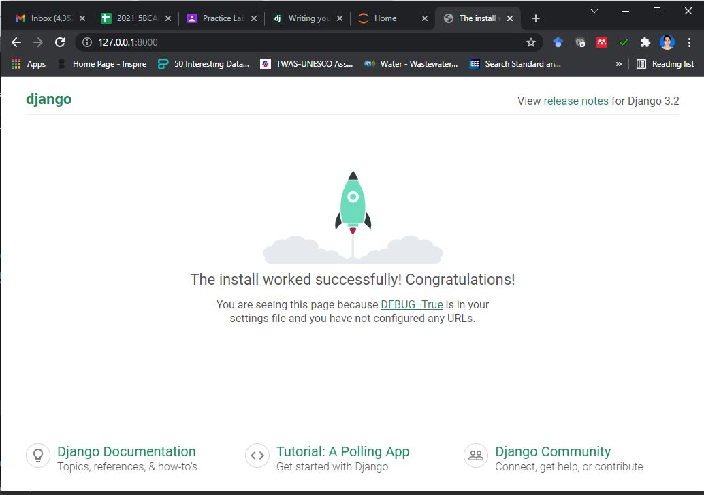The image size is (704, 495).
Task: Click the lightbulb documentation icon
Action: [x=38, y=456]
